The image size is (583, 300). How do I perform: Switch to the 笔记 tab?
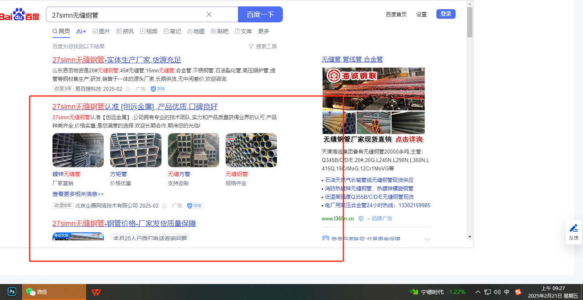172,31
